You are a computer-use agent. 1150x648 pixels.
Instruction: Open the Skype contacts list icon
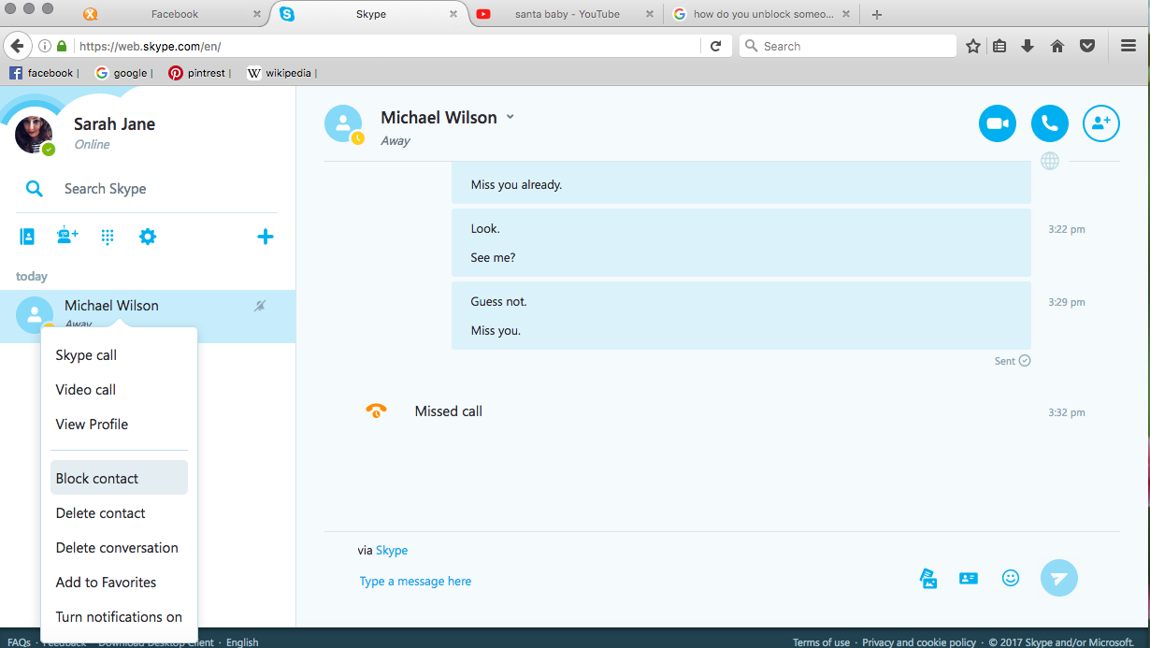click(27, 237)
